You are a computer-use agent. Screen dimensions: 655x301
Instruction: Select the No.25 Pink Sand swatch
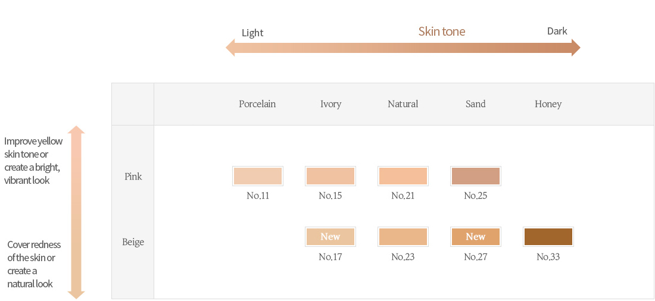(476, 176)
